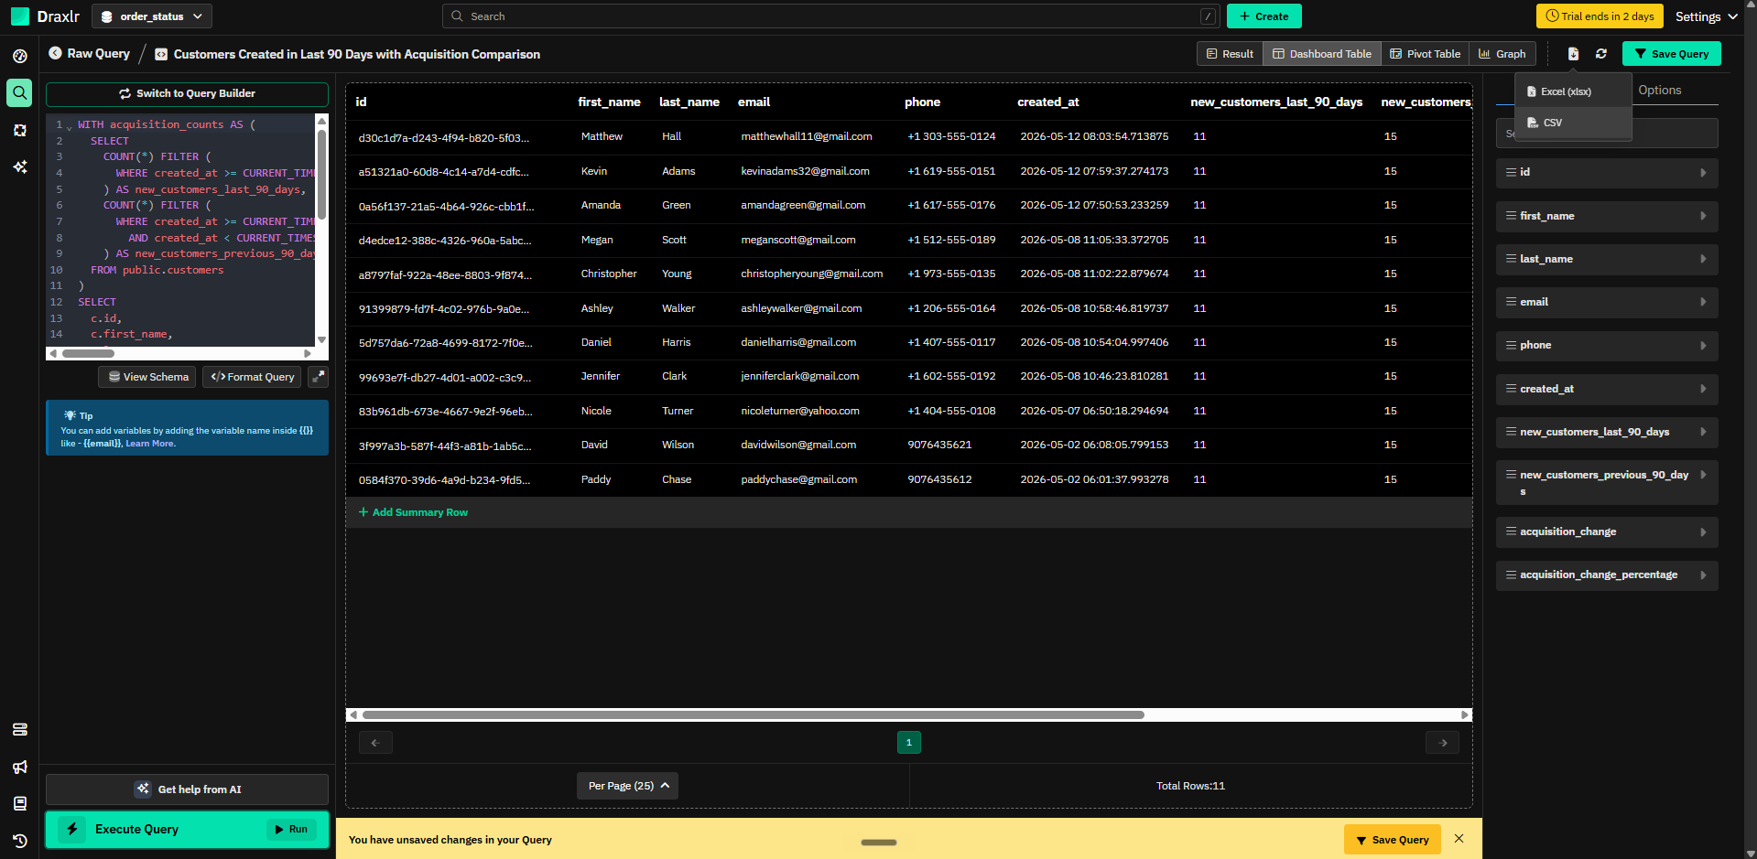Expand new_customers_previous_90_days column options

[x=1703, y=475]
